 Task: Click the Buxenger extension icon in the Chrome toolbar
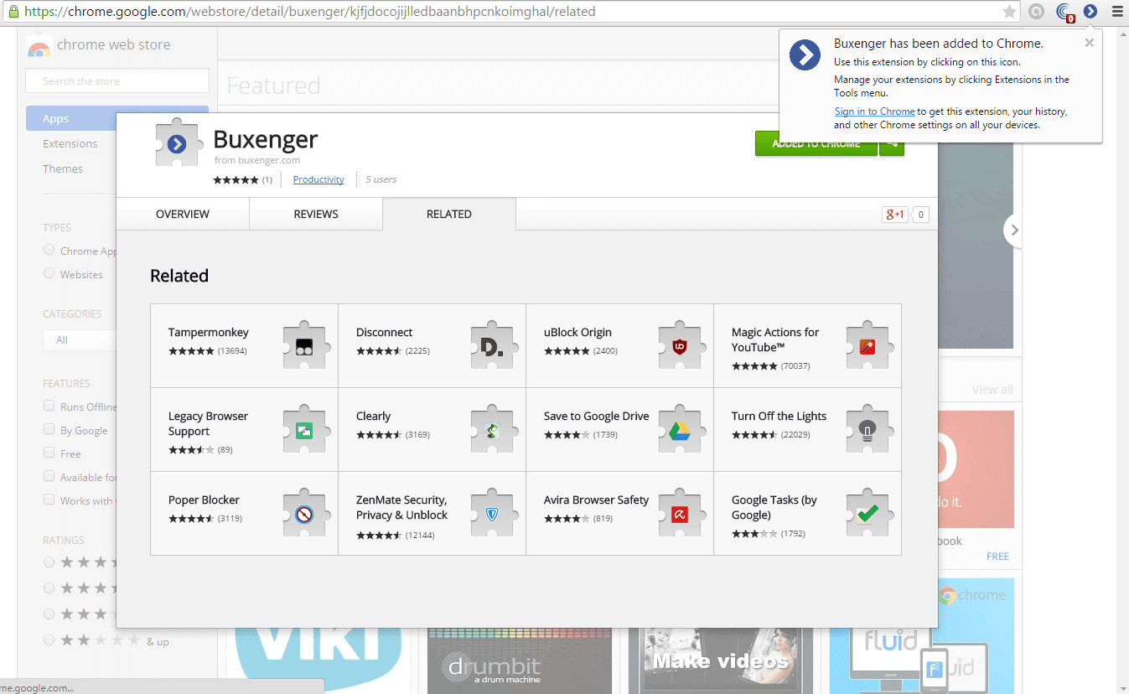pyautogui.click(x=1090, y=12)
